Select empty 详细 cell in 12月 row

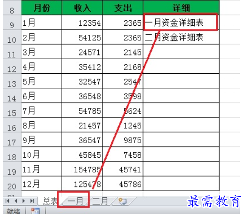pos(181,184)
